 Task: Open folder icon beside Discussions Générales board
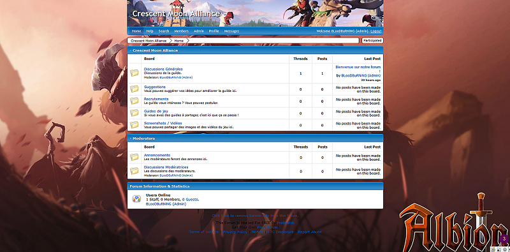click(x=135, y=73)
